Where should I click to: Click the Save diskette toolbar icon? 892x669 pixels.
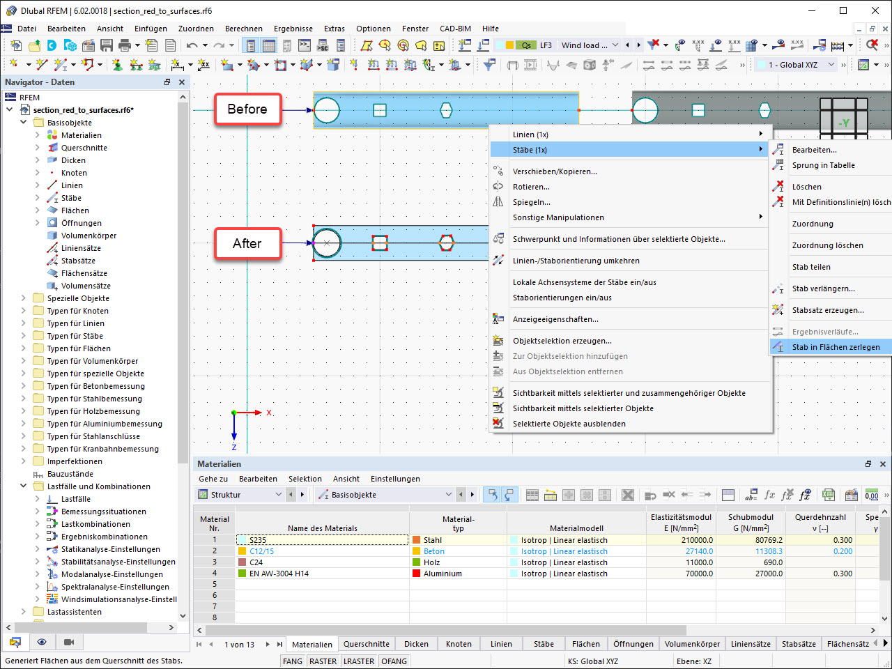pos(107,45)
